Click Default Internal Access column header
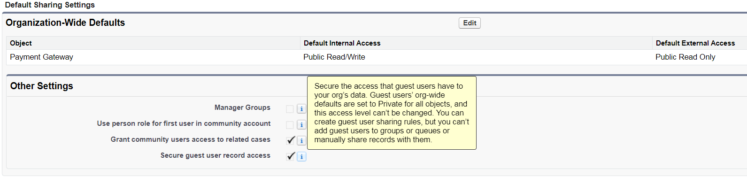 pos(342,43)
